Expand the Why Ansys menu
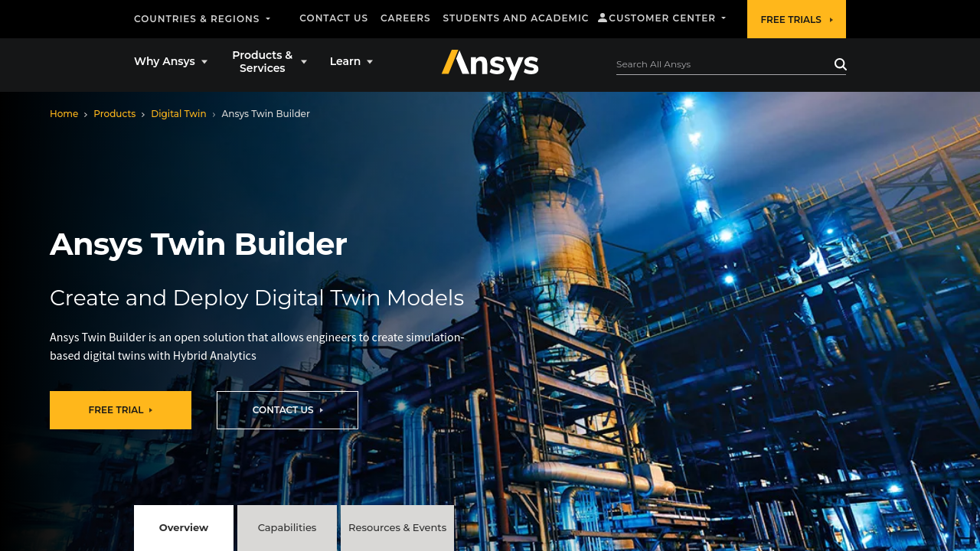Viewport: 980px width, 551px height. [x=171, y=61]
